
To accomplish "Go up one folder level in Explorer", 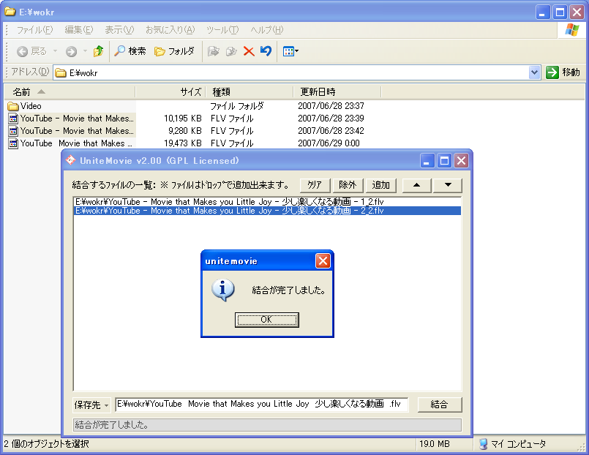I will pos(99,51).
